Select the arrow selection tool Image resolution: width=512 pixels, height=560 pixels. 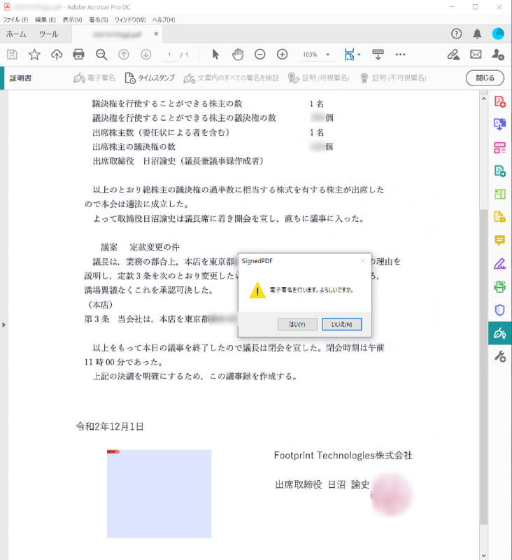(215, 55)
